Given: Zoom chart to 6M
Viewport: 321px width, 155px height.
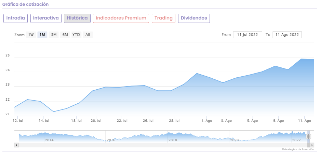Looking at the screenshot, I should [65, 35].
